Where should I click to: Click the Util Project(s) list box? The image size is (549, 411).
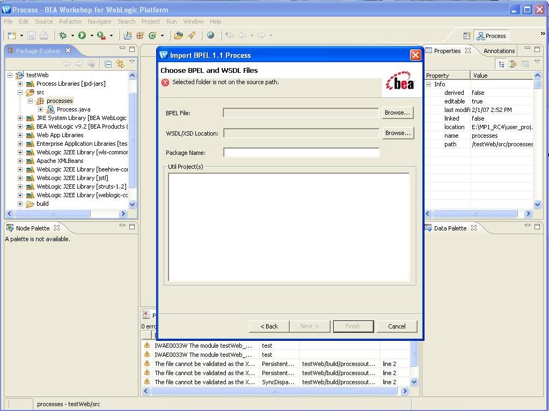289,227
